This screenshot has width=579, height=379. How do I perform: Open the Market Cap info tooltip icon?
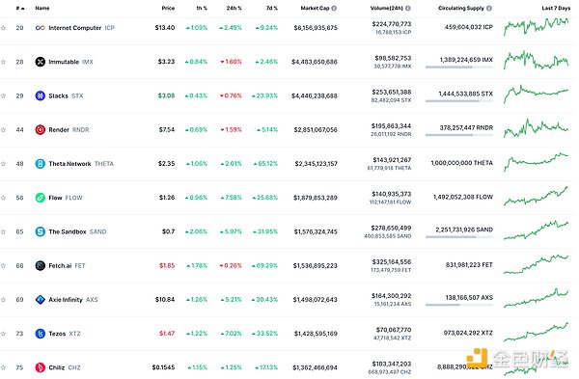pos(334,8)
